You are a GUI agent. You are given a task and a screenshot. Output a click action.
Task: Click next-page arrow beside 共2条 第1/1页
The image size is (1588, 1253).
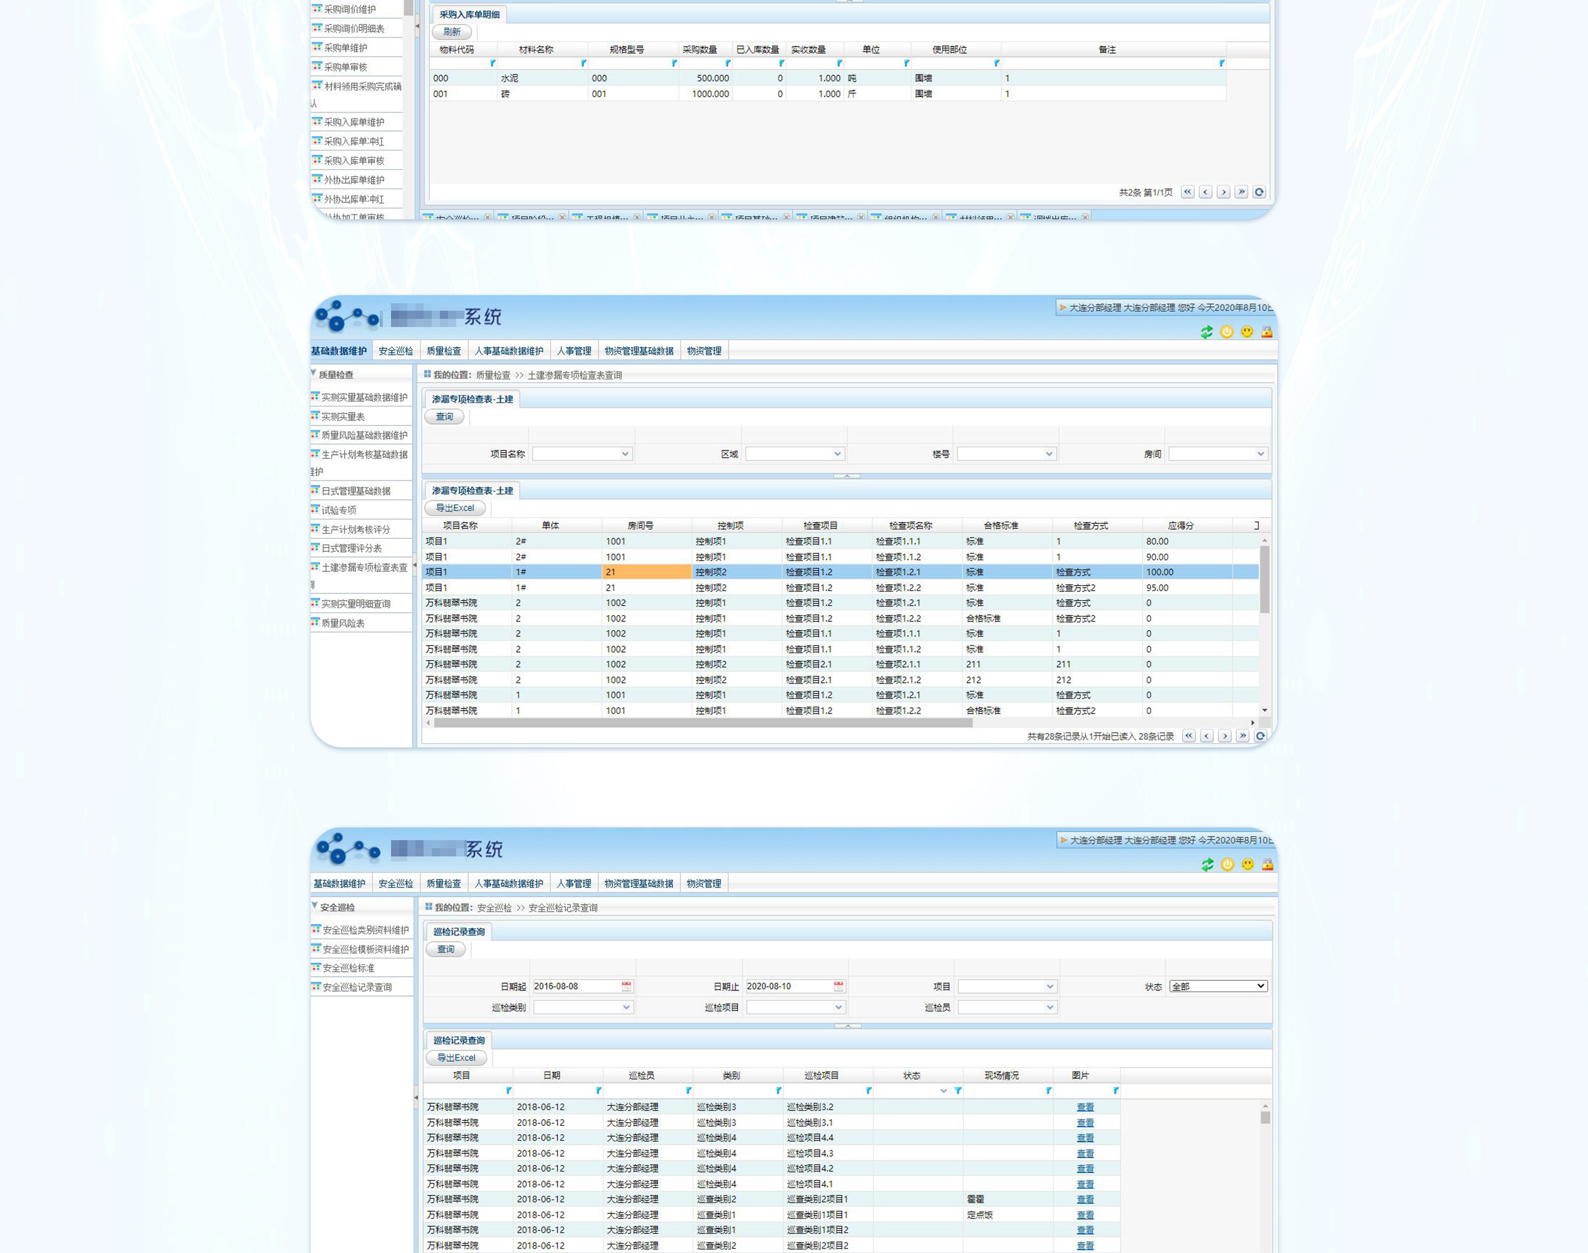(x=1223, y=192)
